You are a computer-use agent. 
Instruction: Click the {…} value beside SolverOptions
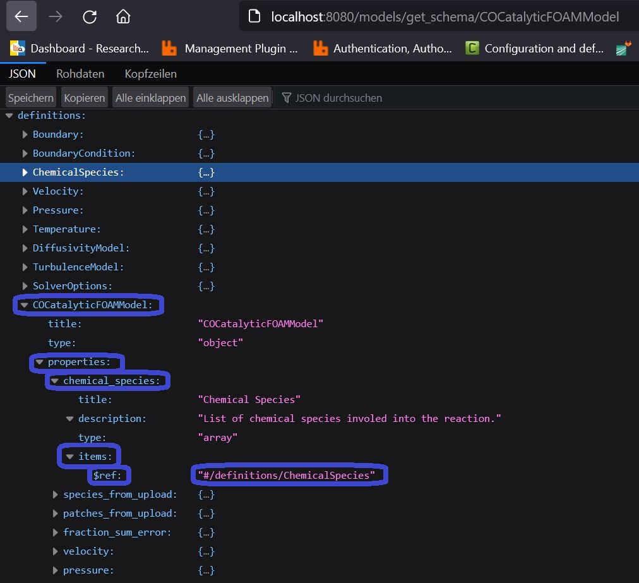point(206,286)
